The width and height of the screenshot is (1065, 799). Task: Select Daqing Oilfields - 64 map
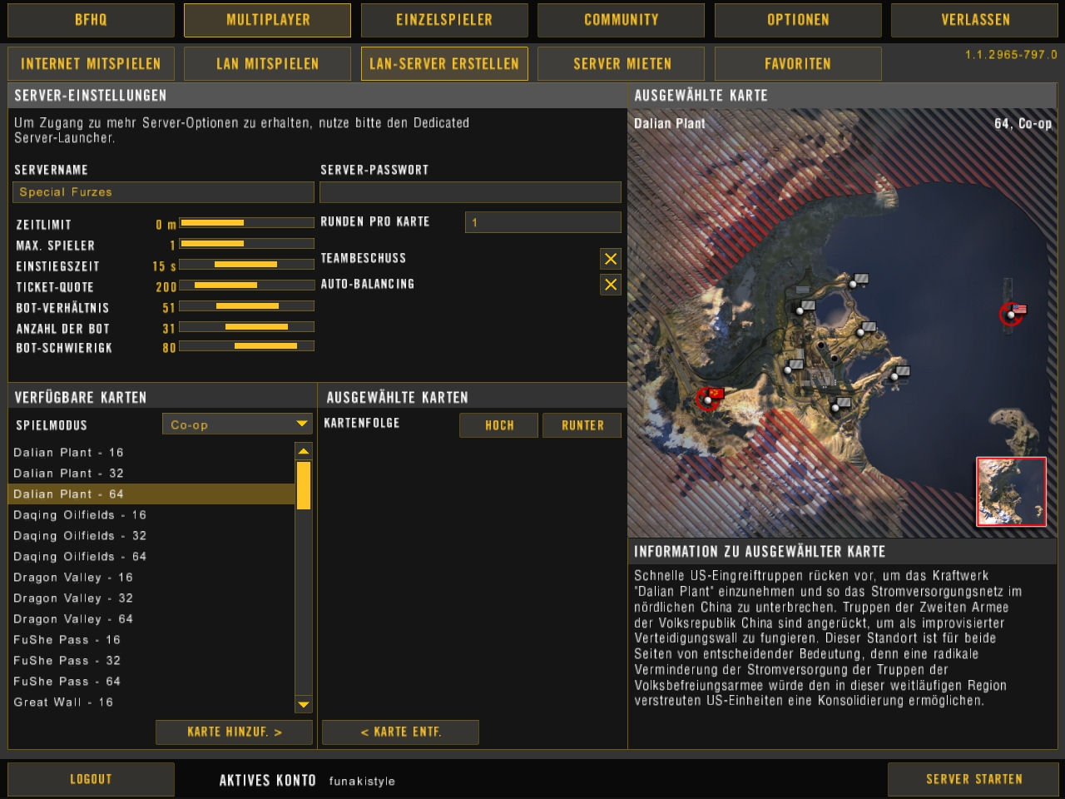coord(151,557)
